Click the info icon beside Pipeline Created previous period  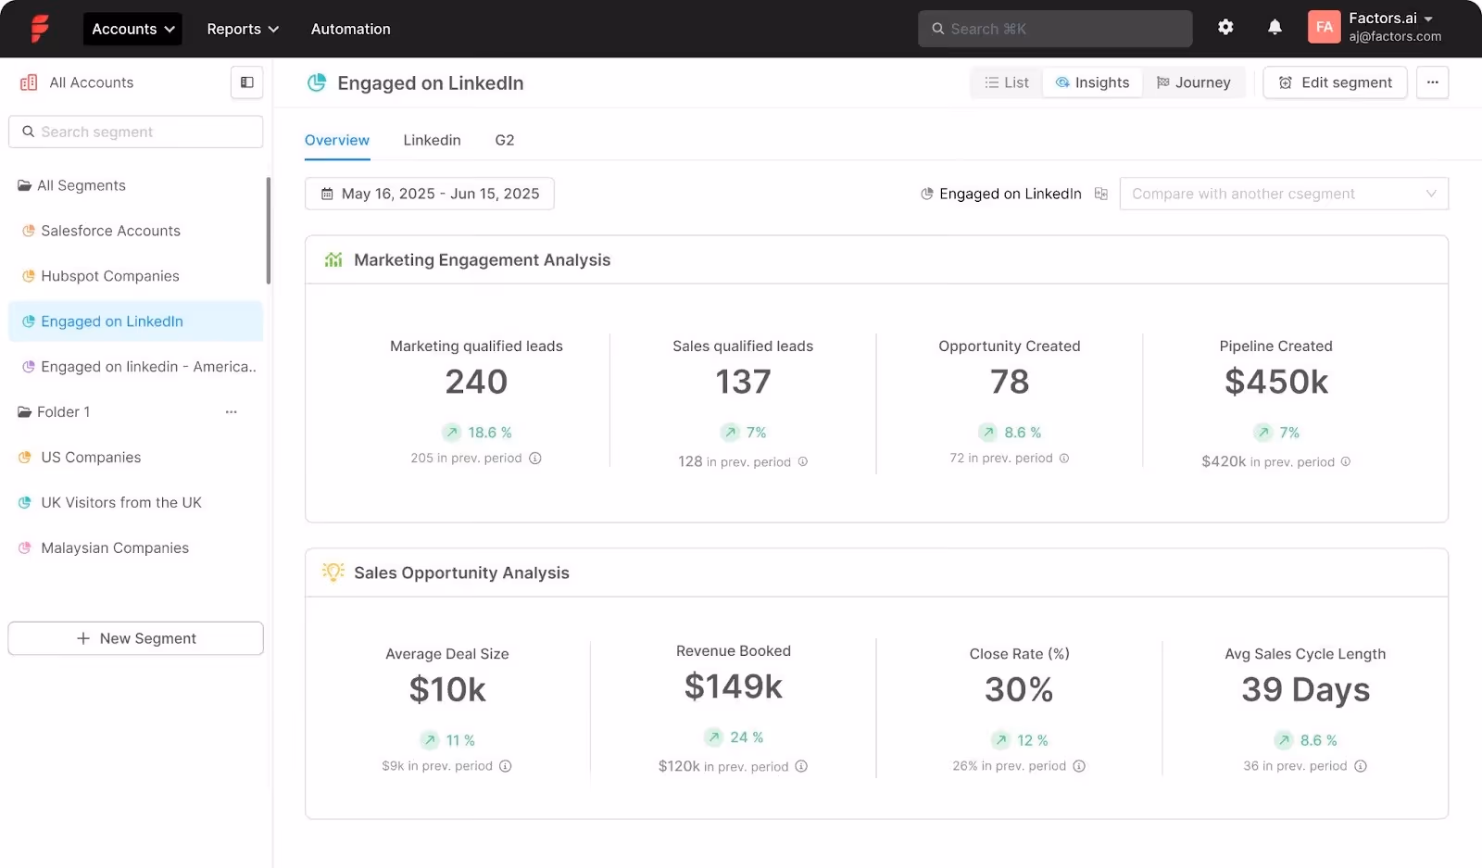(x=1346, y=461)
